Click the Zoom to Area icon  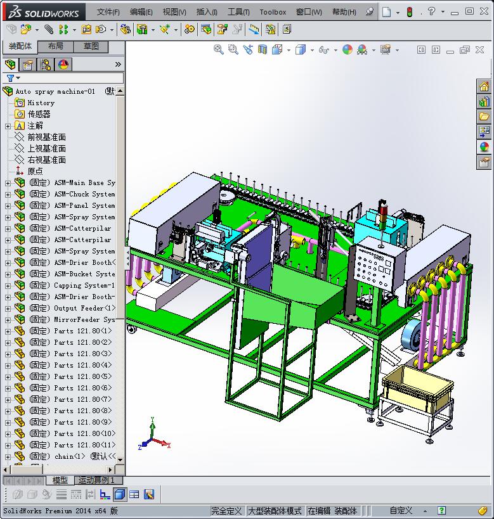233,49
